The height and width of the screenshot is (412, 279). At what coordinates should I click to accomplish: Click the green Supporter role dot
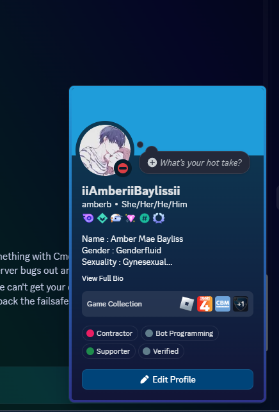90,351
